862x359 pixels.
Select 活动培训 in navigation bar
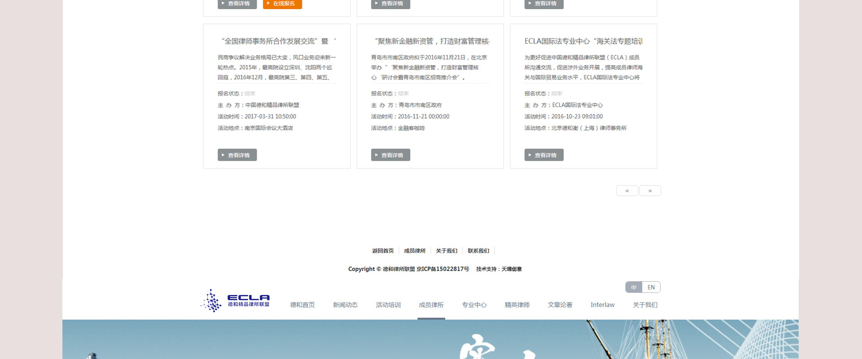pyautogui.click(x=388, y=305)
